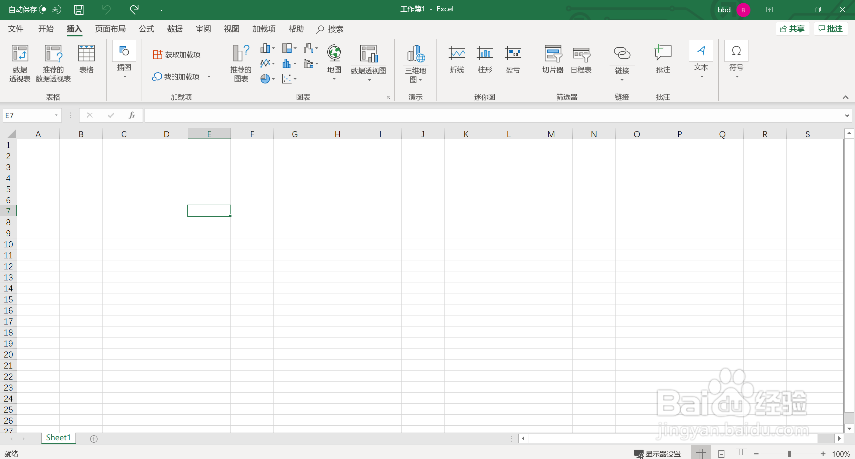Click the zoom slider handle
This screenshot has width=855, height=459.
790,454
